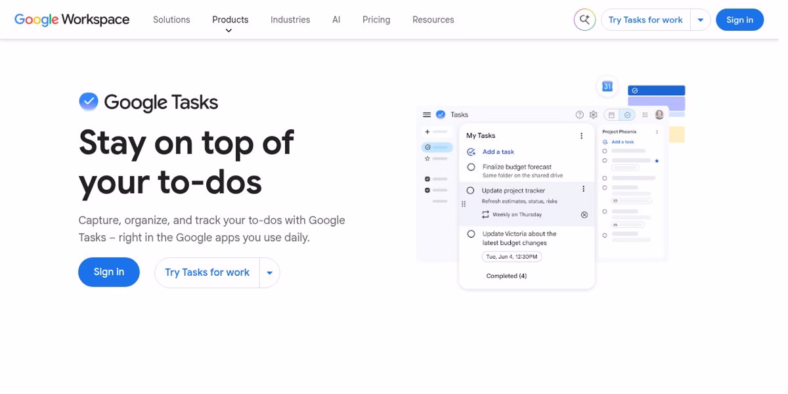Click the plus create icon in sidebar
Screen dimensions: 788x394
tap(427, 132)
